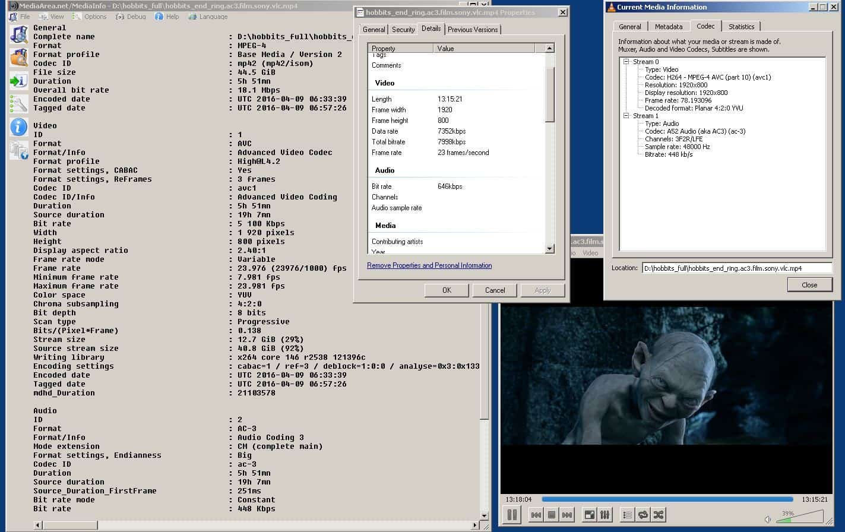
Task: Select Codec: H264 - MPEG-4 AVC row
Action: (708, 77)
